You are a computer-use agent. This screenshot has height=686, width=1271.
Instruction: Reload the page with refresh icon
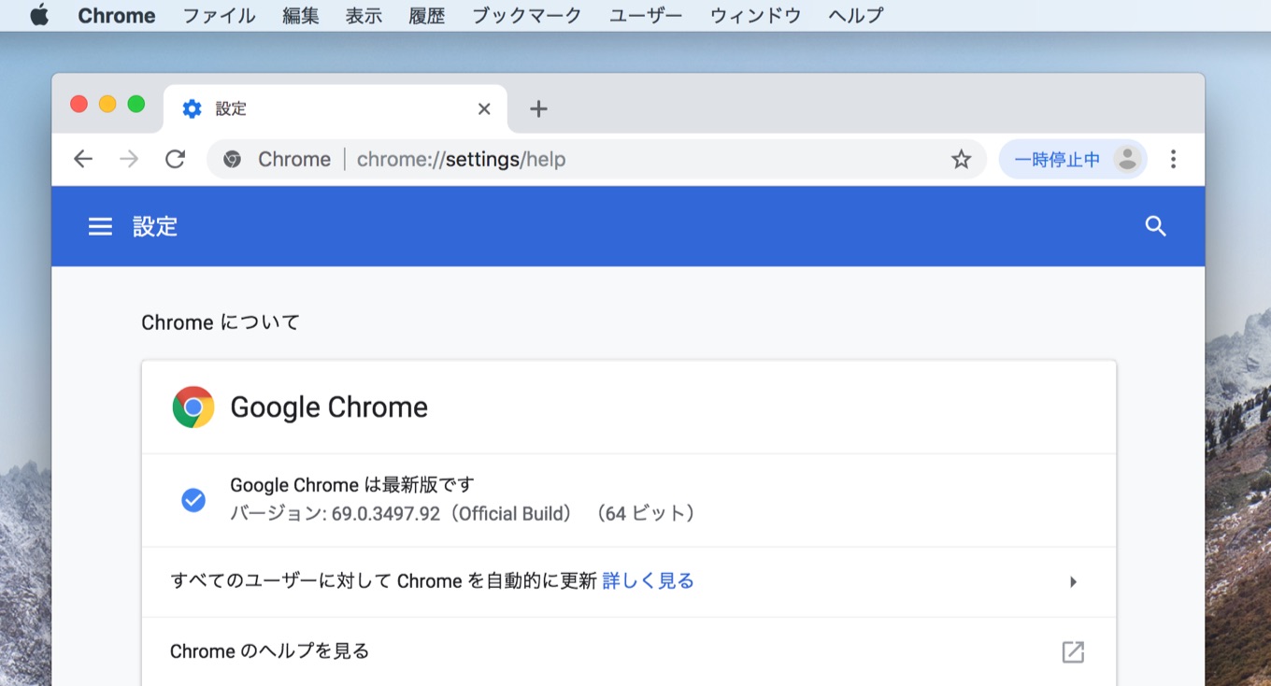click(175, 159)
